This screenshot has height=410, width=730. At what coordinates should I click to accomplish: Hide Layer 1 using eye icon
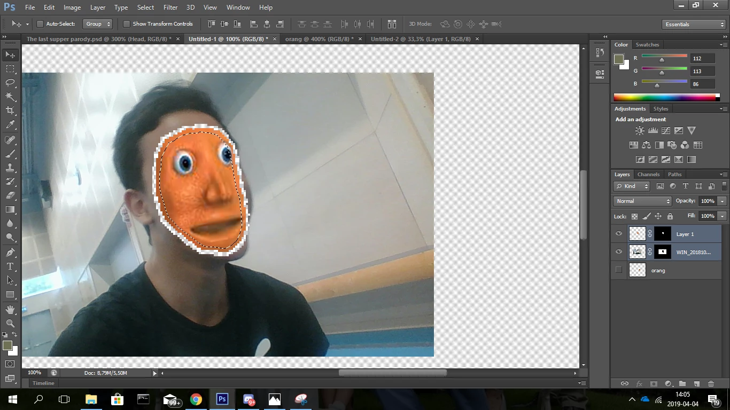point(619,234)
